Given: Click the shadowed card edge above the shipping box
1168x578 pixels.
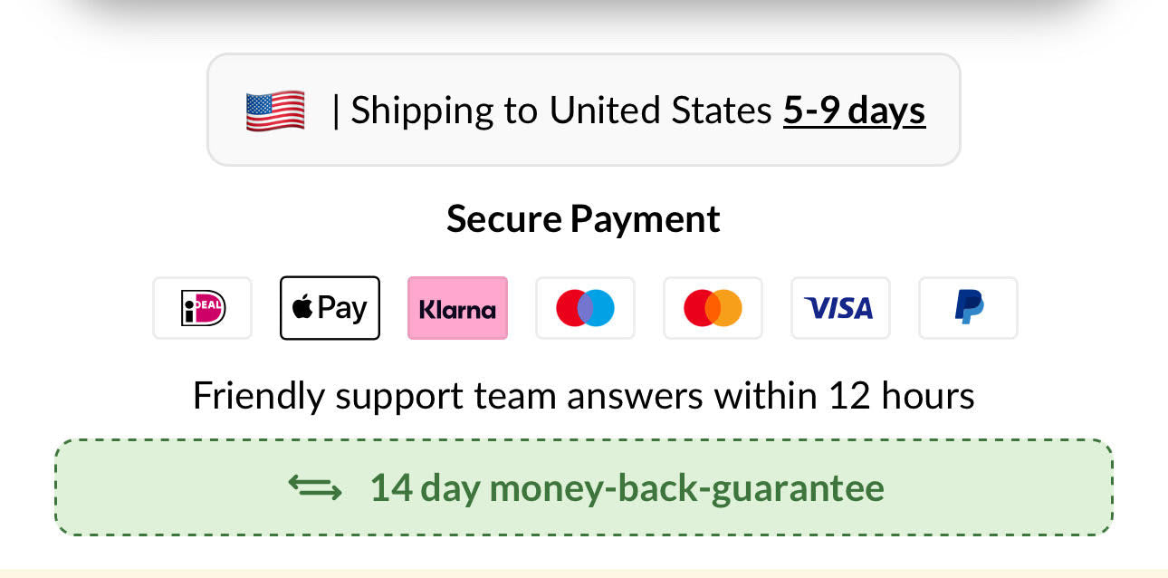Looking at the screenshot, I should click(583, 18).
